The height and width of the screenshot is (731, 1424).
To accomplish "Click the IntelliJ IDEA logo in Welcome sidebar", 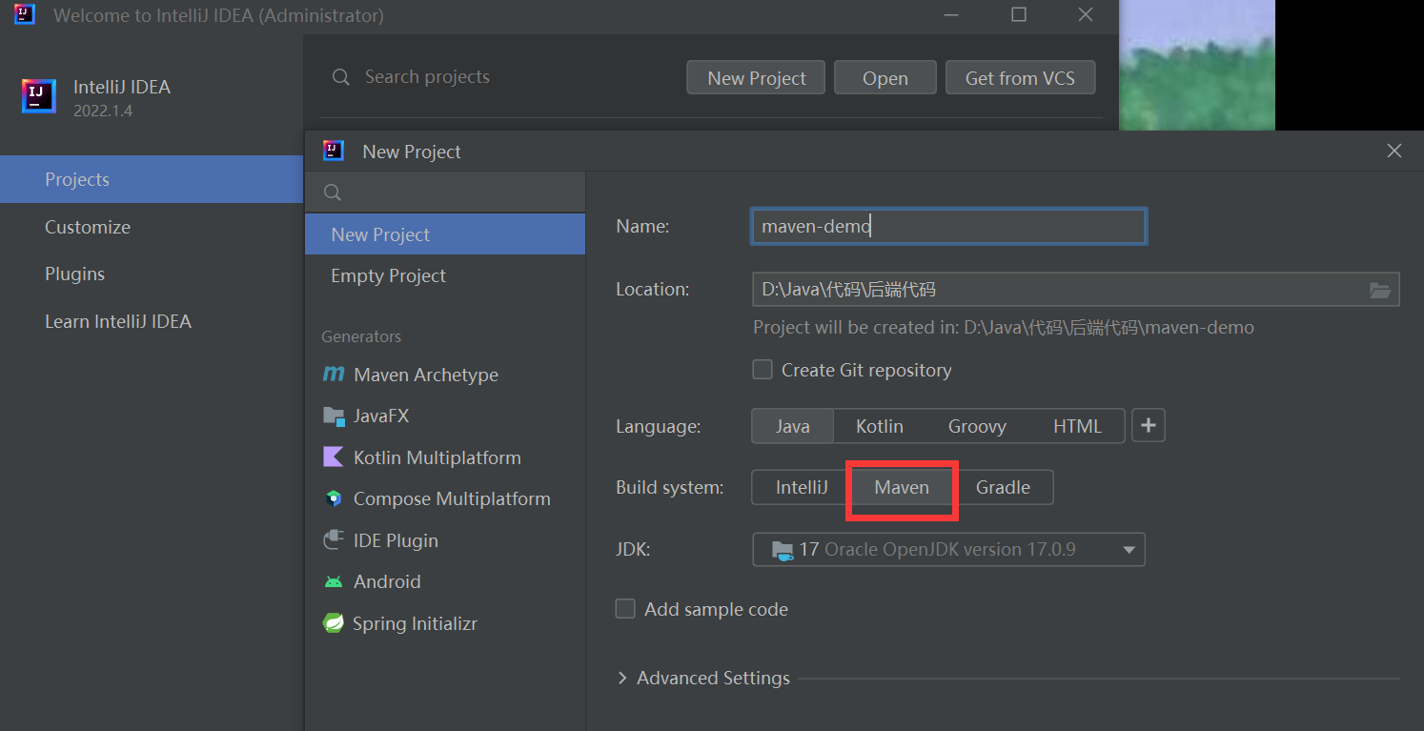I will click(x=39, y=96).
